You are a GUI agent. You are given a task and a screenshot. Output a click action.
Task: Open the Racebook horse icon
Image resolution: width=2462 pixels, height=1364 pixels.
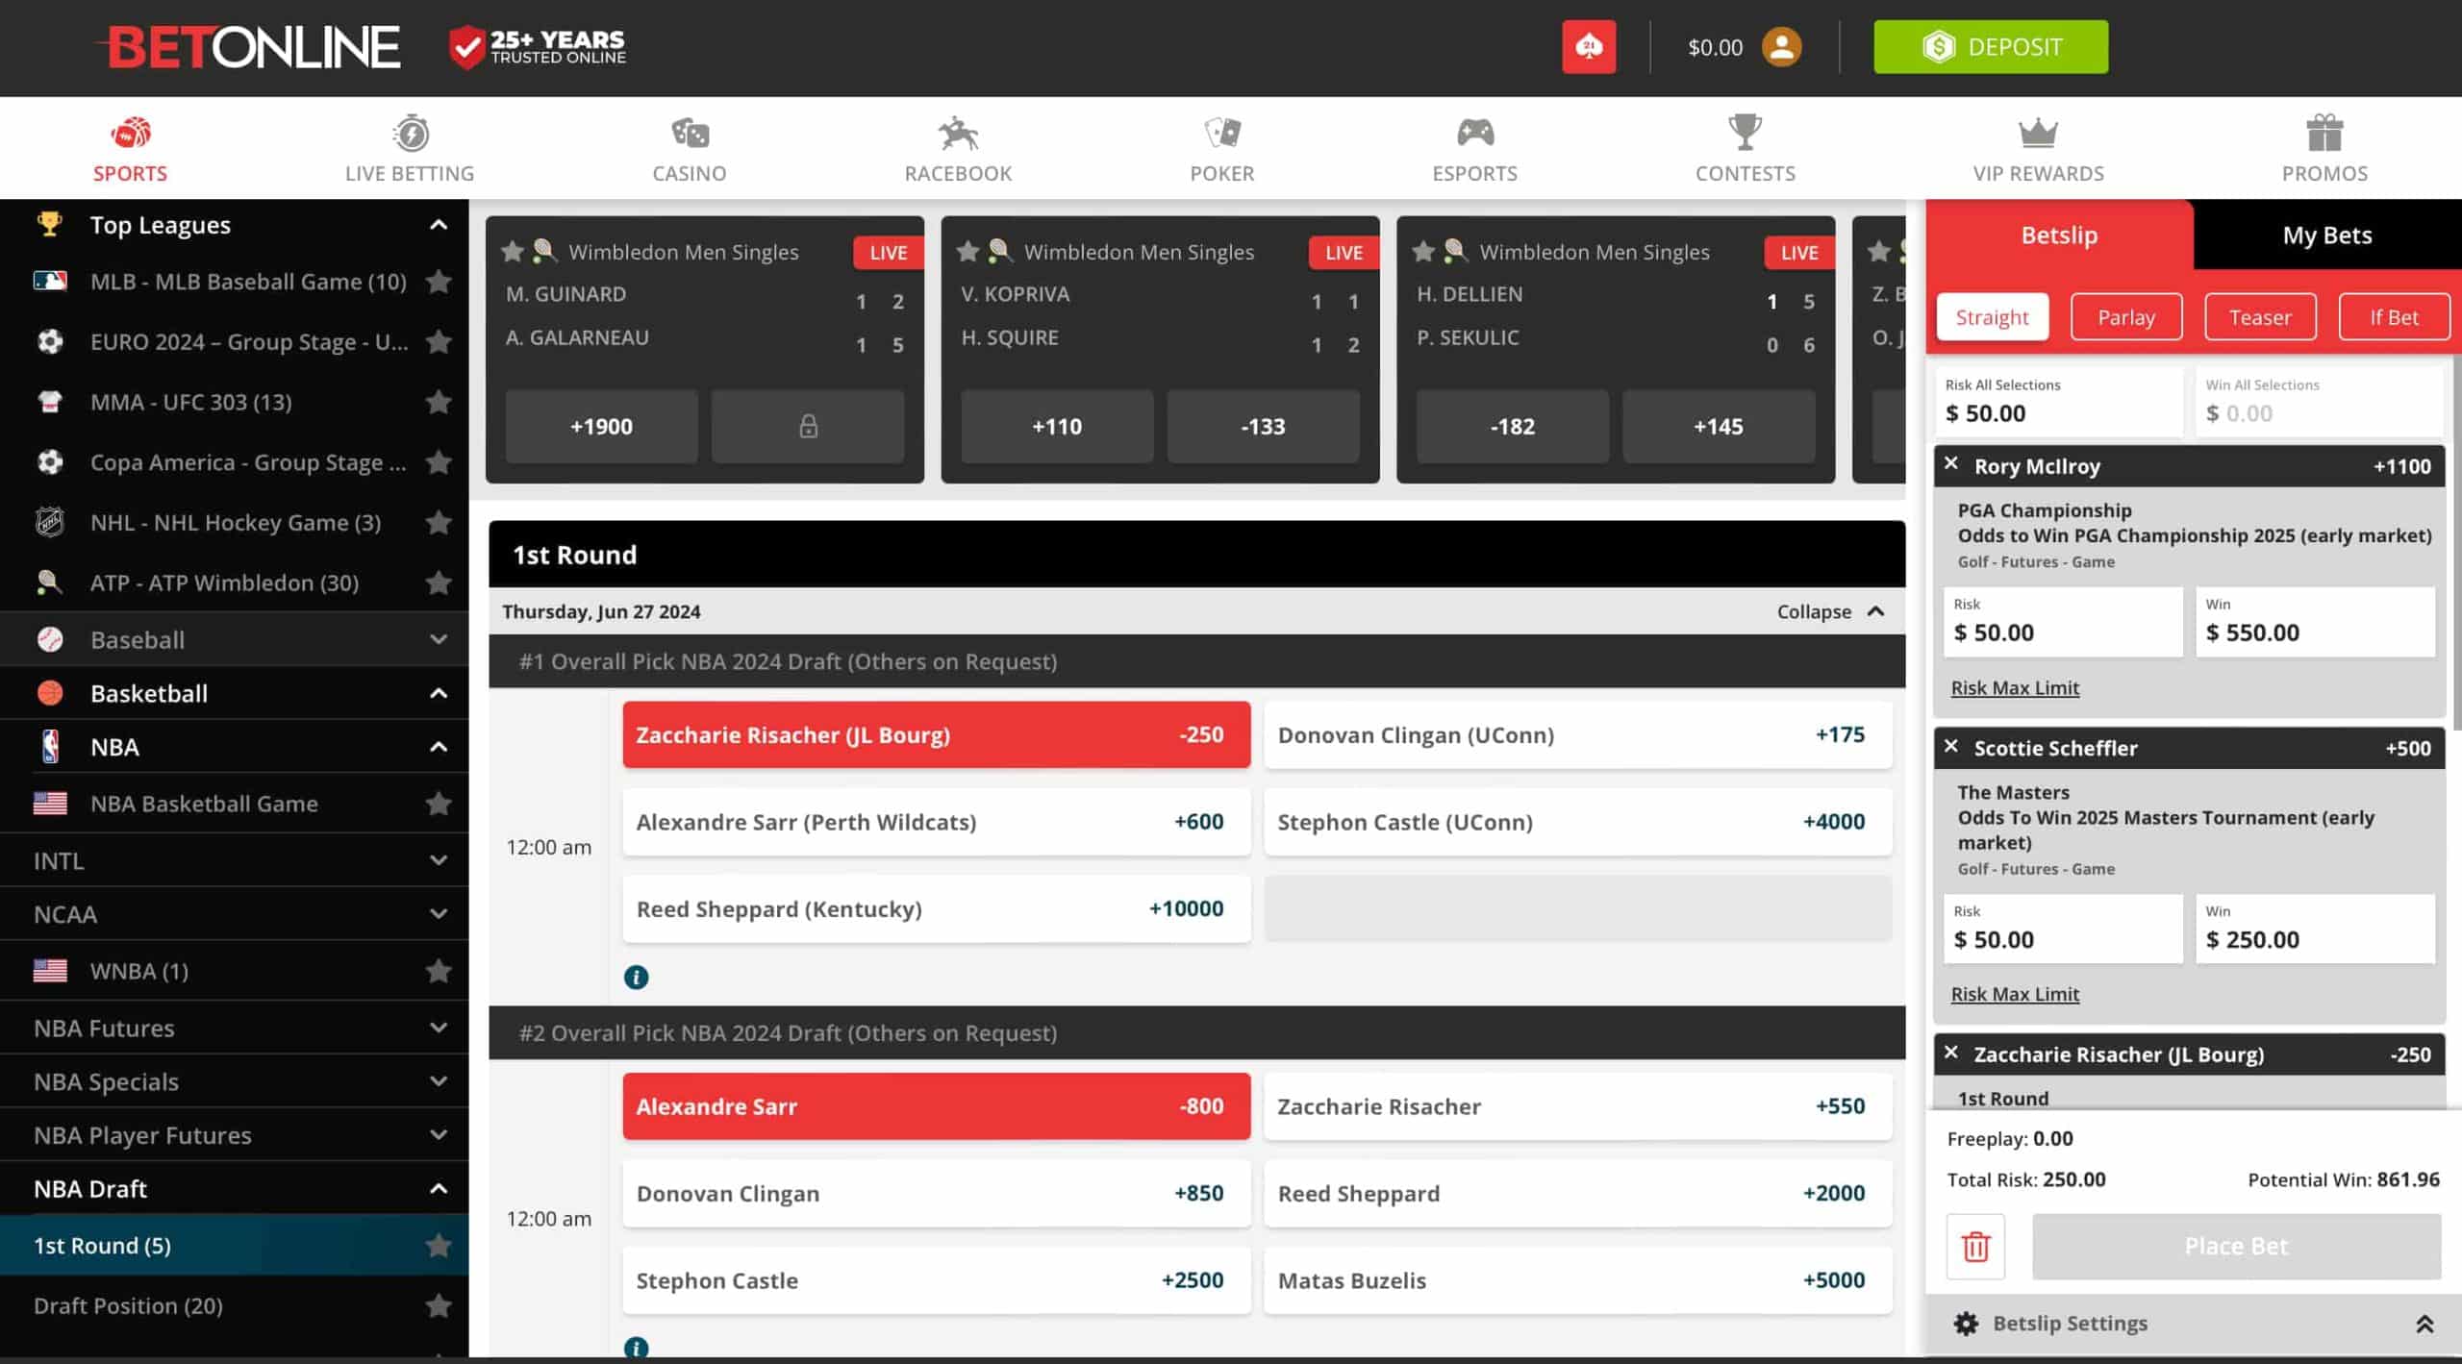coord(958,133)
